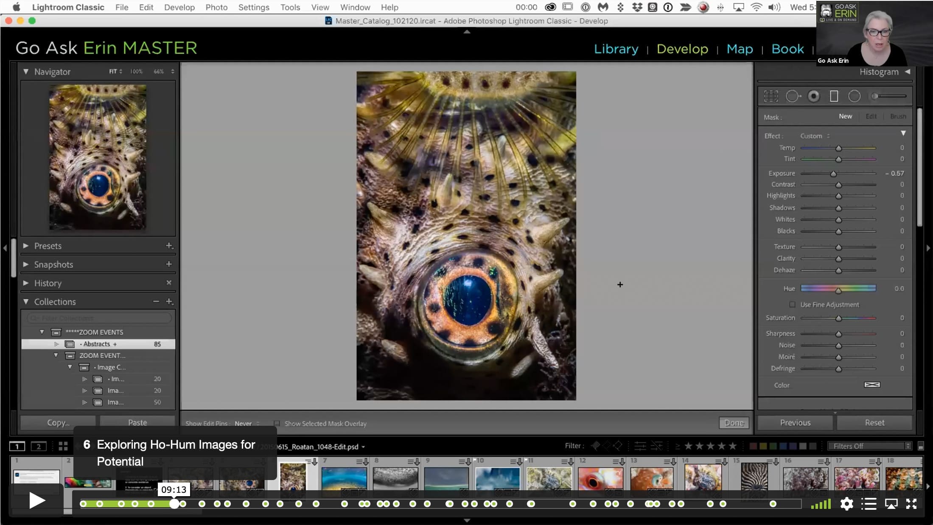Click the Reset button
The height and width of the screenshot is (525, 933).
pos(874,422)
